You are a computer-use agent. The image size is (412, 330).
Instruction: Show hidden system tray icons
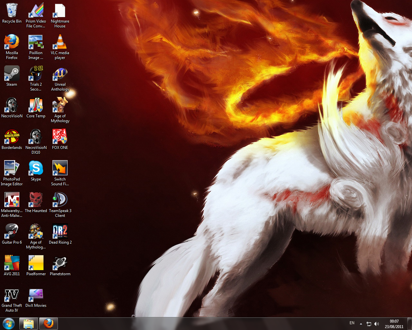click(x=361, y=324)
